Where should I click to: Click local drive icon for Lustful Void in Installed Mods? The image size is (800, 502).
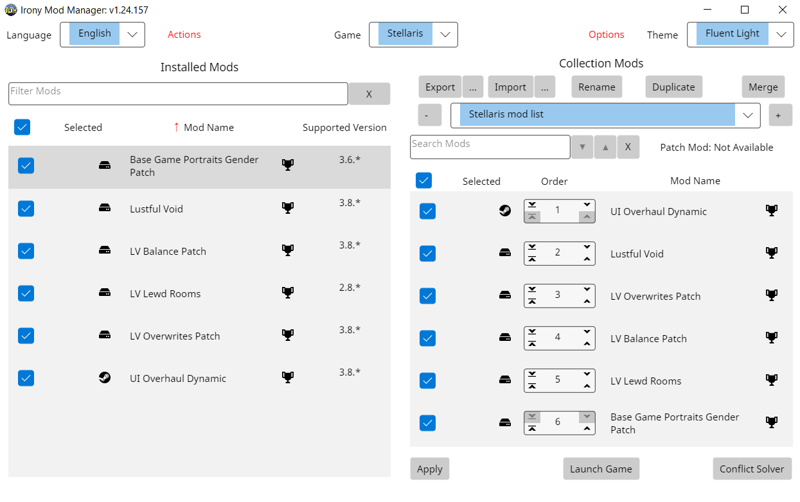tap(104, 208)
